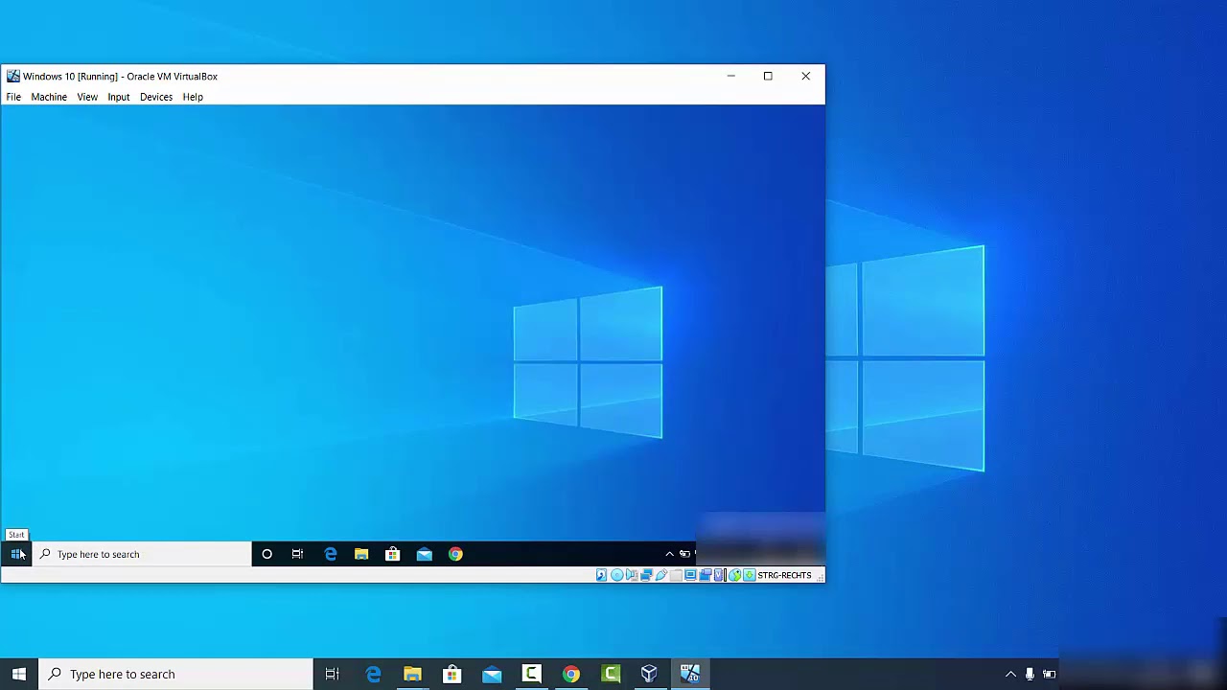The height and width of the screenshot is (690, 1227).
Task: Click the host taskbar search box
Action: point(176,674)
